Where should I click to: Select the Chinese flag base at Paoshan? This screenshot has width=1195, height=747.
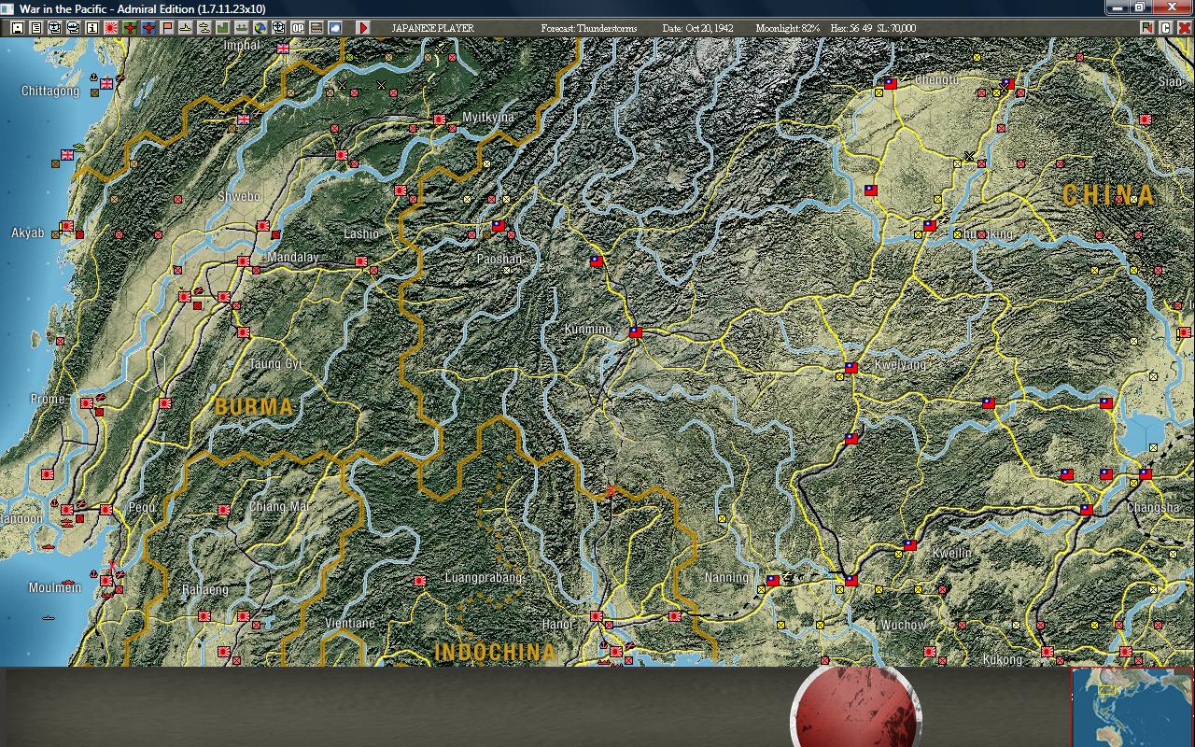point(499,226)
